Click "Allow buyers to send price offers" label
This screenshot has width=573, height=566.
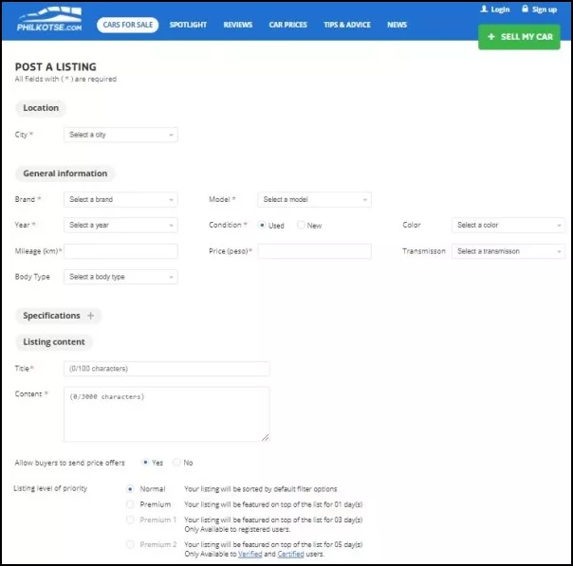tap(69, 463)
